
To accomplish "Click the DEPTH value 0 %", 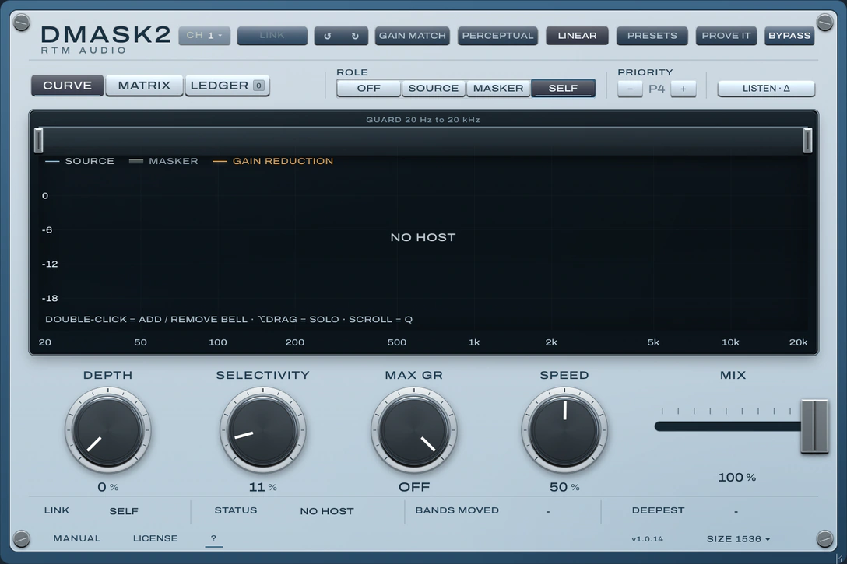I will point(108,487).
